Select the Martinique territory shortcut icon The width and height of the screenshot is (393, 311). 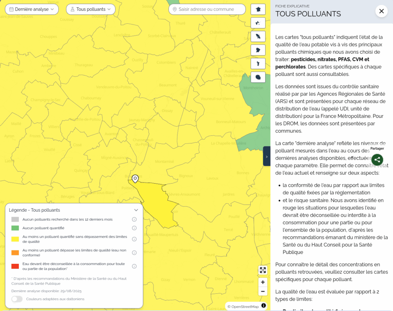coord(258,36)
